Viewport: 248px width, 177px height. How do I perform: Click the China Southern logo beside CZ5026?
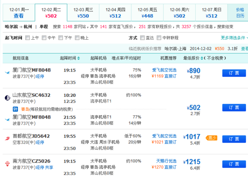7,163
